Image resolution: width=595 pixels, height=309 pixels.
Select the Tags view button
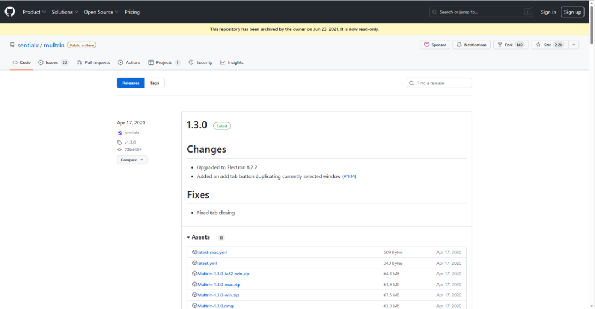pos(154,83)
